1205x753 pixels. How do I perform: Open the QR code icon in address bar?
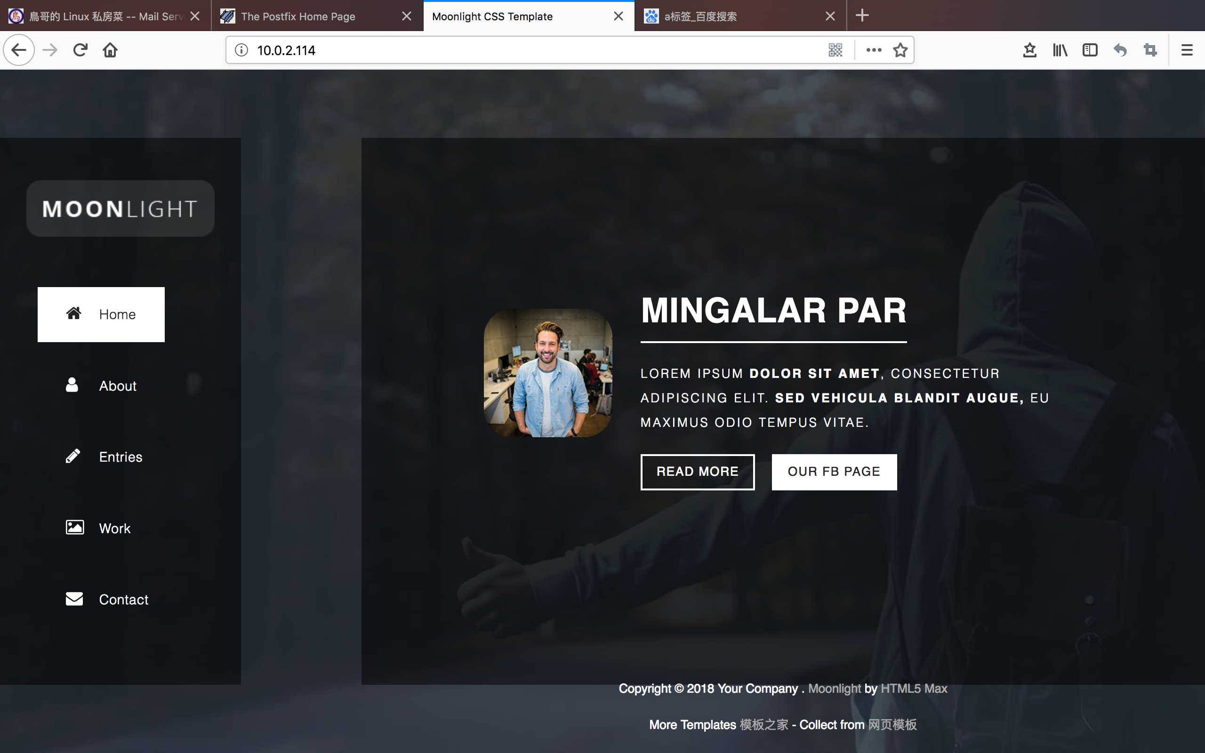click(835, 50)
